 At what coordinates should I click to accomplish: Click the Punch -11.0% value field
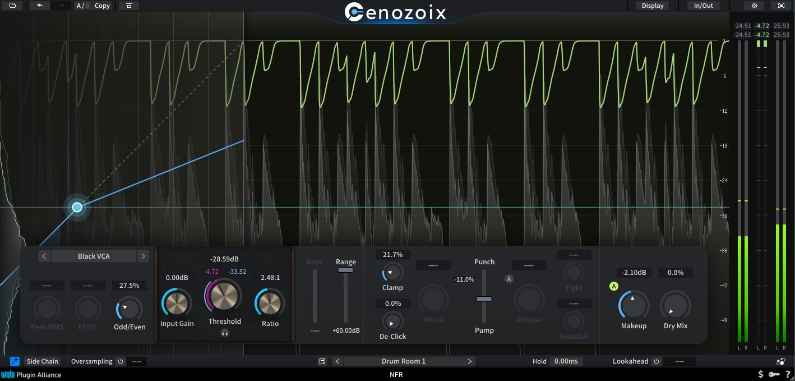pyautogui.click(x=464, y=279)
